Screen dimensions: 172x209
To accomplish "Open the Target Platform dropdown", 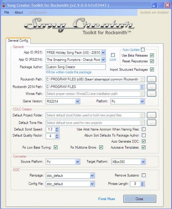I will click(143, 162).
